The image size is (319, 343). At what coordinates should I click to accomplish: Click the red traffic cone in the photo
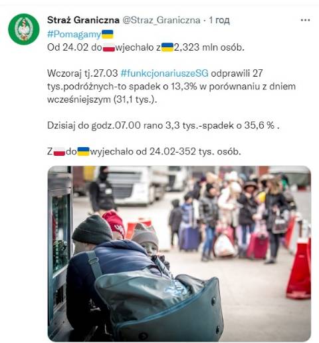pos(299,268)
